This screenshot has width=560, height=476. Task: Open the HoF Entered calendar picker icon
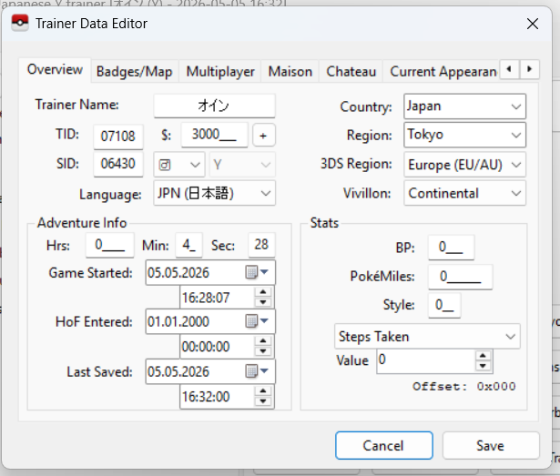(257, 321)
